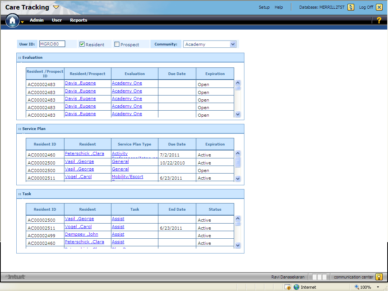The height and width of the screenshot is (291, 388).
Task: Open Vogel ,Carol link in Task table
Action: tap(78, 227)
